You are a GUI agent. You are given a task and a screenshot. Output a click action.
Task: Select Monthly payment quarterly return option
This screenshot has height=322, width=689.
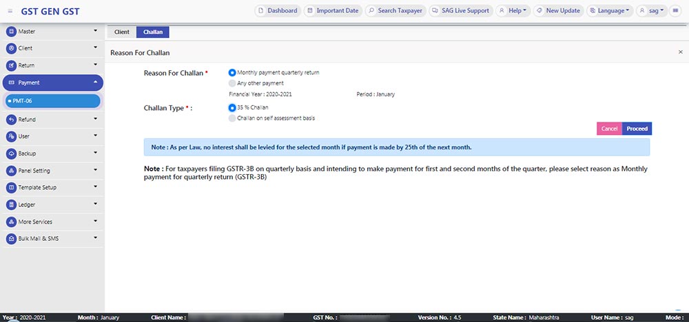(x=232, y=72)
